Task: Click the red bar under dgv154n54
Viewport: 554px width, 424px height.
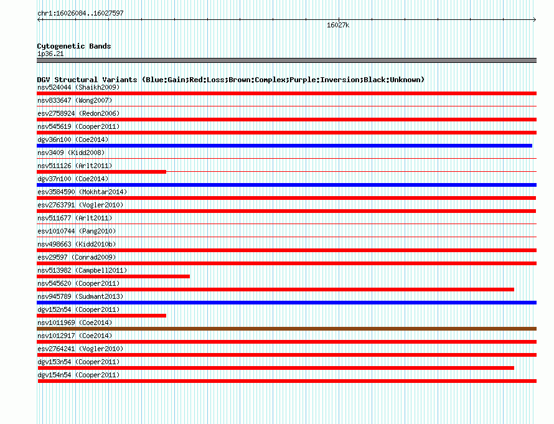Action: tap(287, 381)
